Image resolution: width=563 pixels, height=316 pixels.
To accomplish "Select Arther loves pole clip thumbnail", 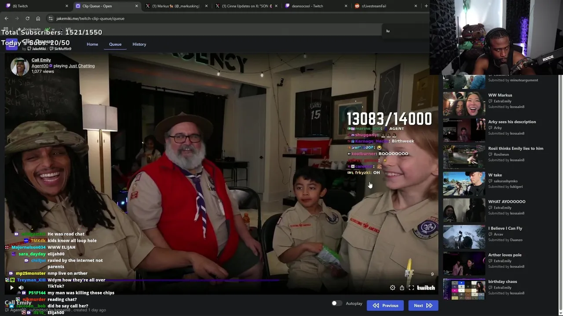I will coord(464,263).
